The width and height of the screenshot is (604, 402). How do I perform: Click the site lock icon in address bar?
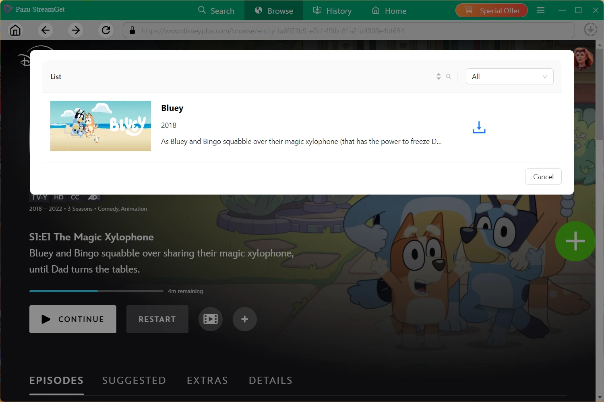(x=132, y=30)
